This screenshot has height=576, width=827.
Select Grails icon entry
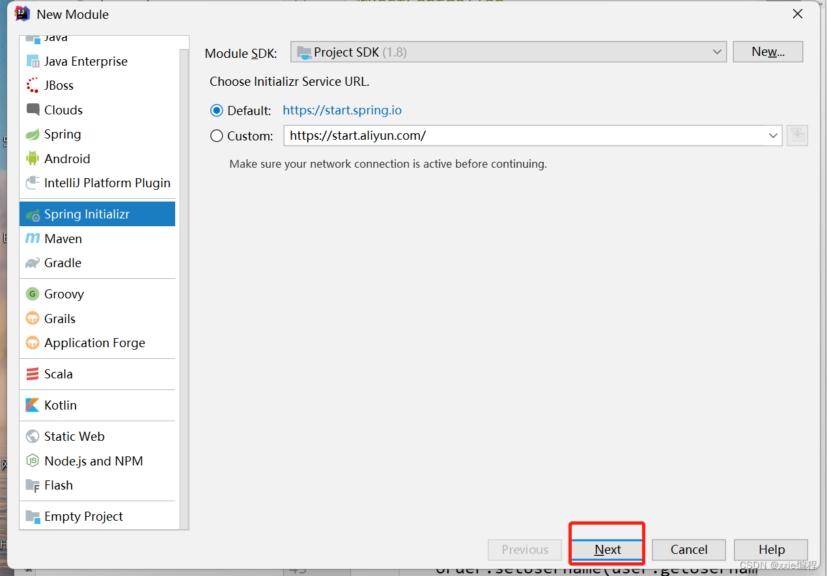(33, 319)
